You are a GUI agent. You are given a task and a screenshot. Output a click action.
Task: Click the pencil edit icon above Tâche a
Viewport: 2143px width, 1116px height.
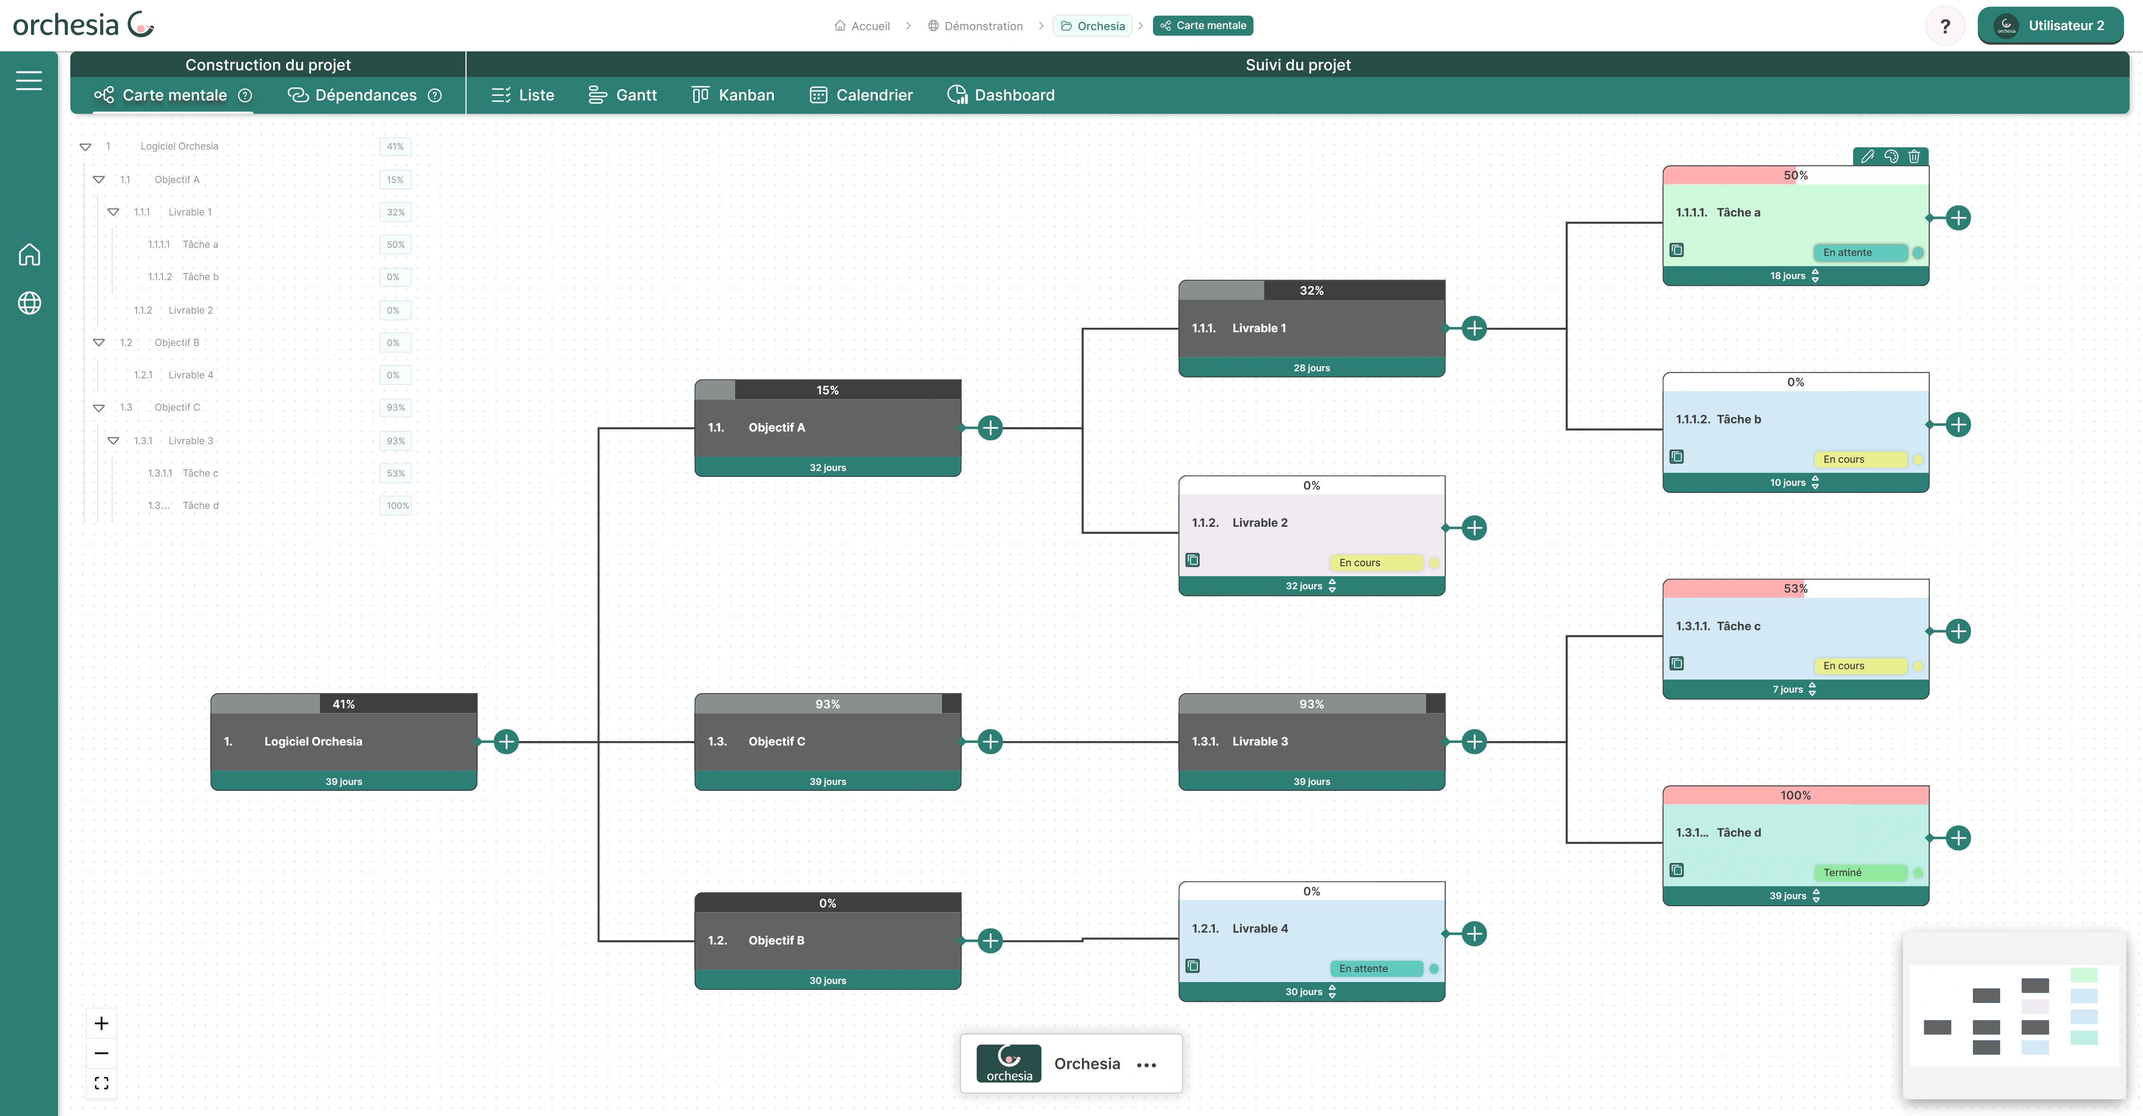1868,156
